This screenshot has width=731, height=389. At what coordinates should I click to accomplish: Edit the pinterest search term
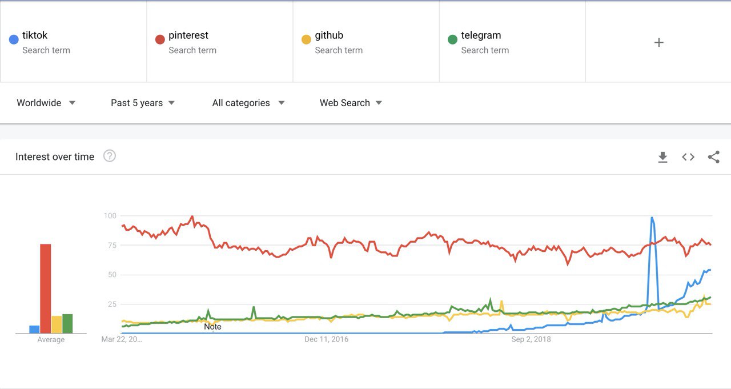pyautogui.click(x=188, y=35)
